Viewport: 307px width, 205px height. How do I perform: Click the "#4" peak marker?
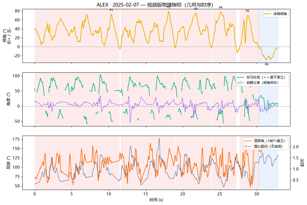[x=221, y=7]
